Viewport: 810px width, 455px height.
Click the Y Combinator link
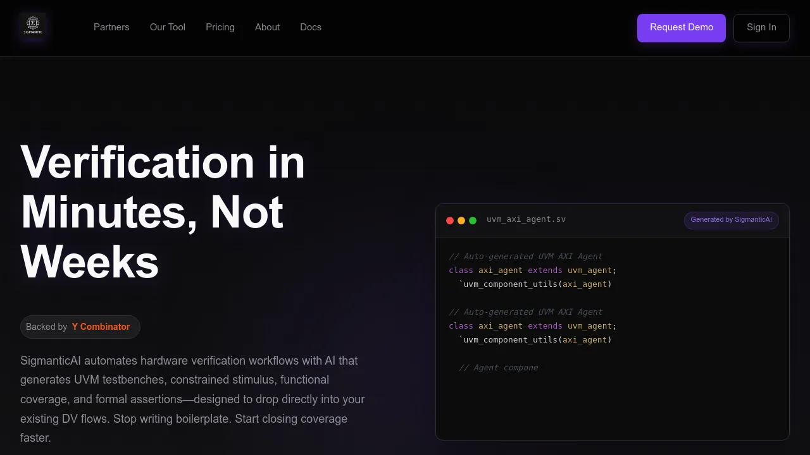pyautogui.click(x=101, y=327)
